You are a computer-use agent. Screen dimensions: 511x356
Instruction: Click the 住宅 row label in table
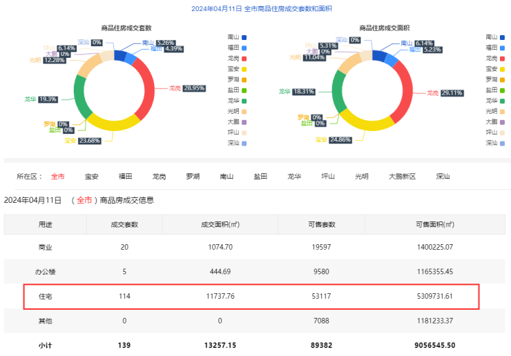45,296
